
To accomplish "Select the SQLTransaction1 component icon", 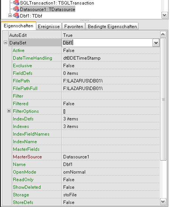I will point(16,2).
